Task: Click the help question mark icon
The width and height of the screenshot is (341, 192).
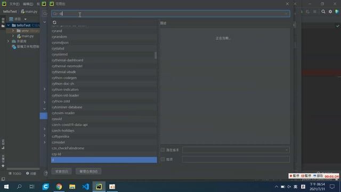Action: (46, 173)
